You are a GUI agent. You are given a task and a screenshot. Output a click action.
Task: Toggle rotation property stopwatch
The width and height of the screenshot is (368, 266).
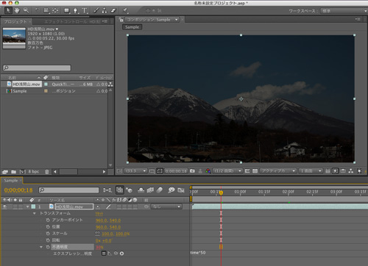[x=48, y=240]
